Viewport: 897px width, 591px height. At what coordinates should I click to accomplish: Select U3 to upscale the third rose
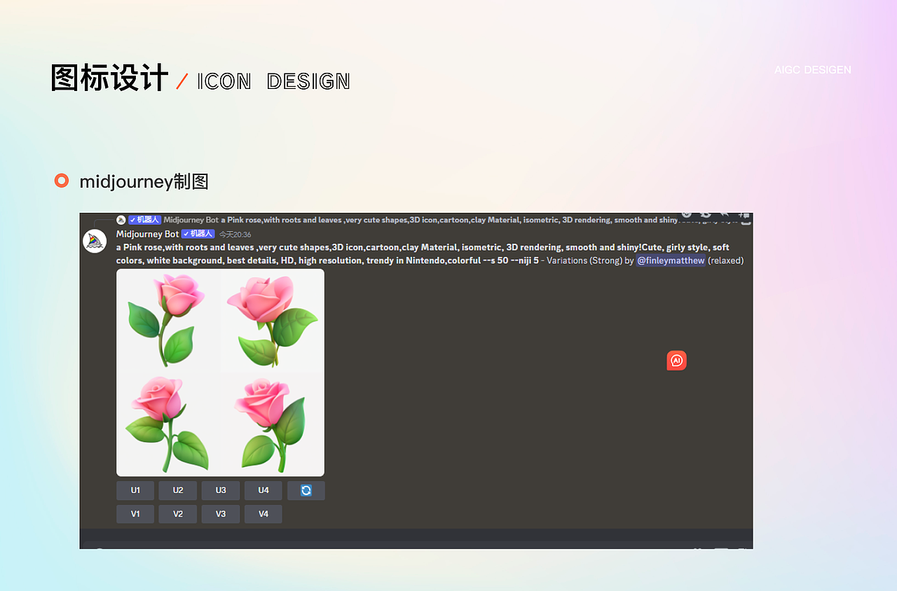pos(221,490)
